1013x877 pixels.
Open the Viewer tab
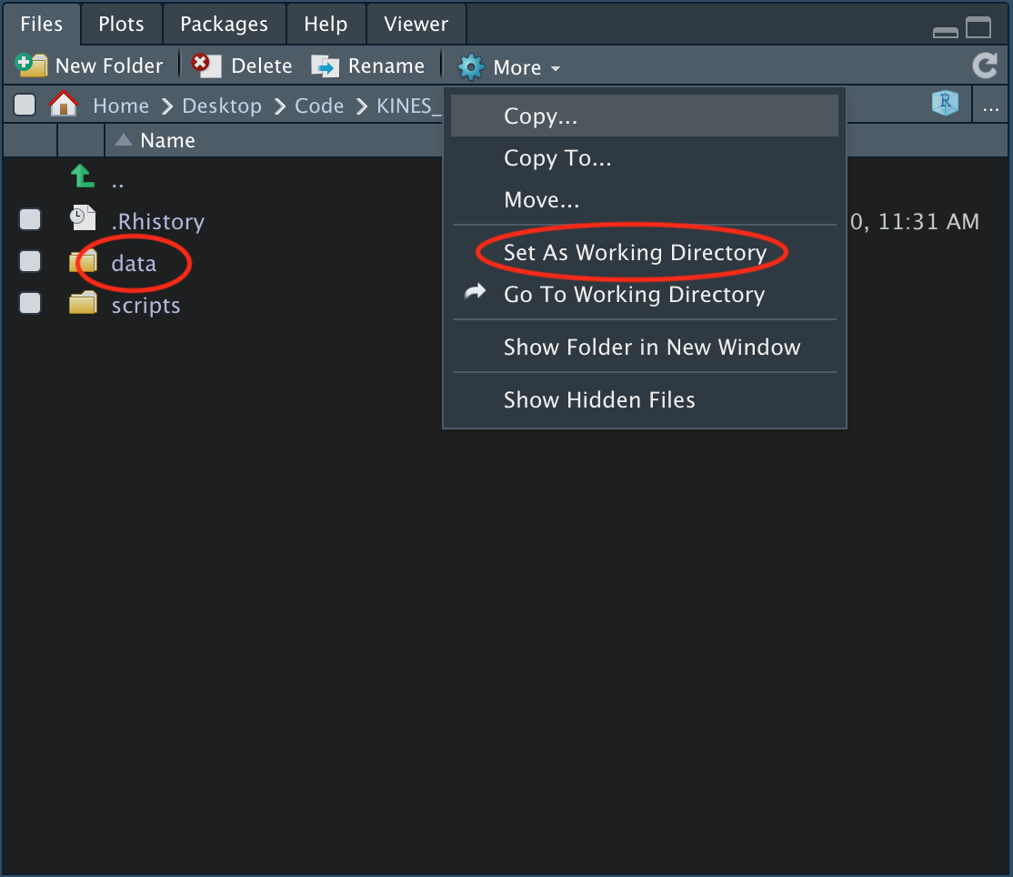point(416,23)
